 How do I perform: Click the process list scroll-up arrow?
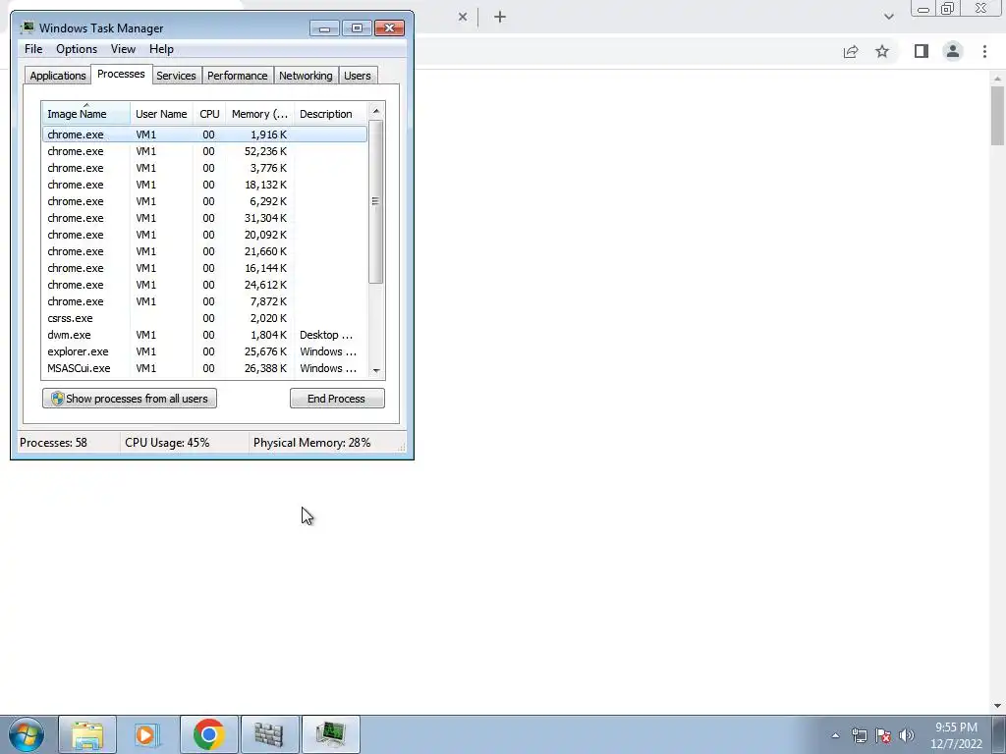point(376,111)
